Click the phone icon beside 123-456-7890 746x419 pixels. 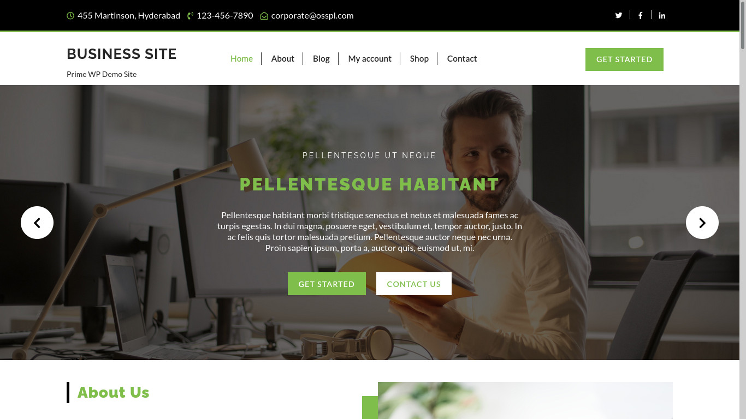[x=190, y=16]
